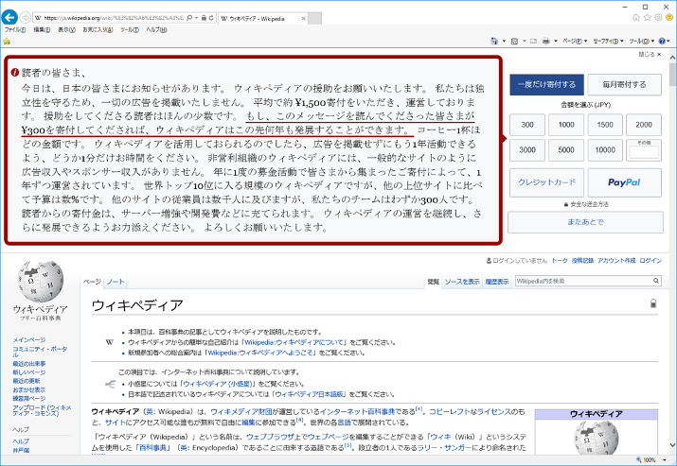Click the yellow smiley feedback icon
This screenshot has height=466, width=677.
pyautogui.click(x=669, y=18)
